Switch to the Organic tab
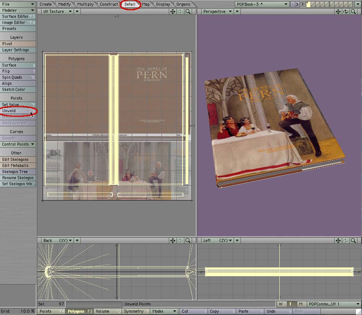 click(x=184, y=4)
